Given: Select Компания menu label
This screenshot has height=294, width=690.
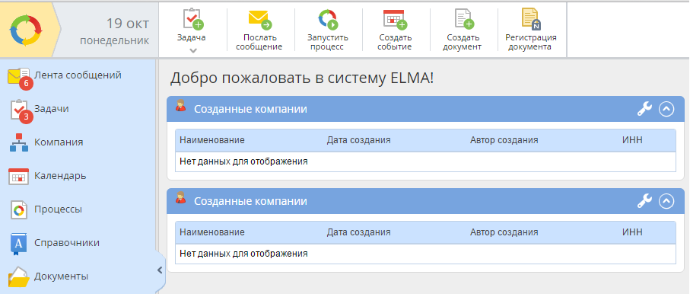Looking at the screenshot, I should coord(59,142).
